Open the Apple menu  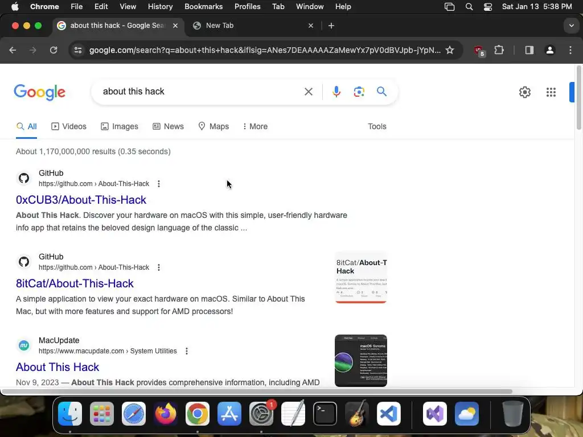tap(15, 6)
